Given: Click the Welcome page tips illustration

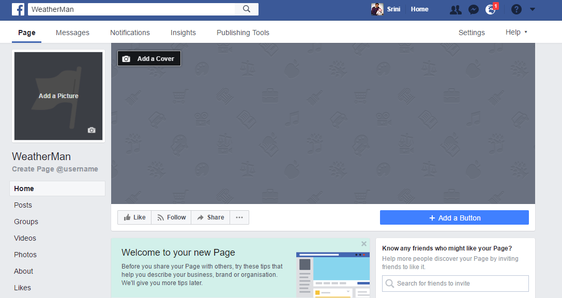Looking at the screenshot, I should pos(333,275).
